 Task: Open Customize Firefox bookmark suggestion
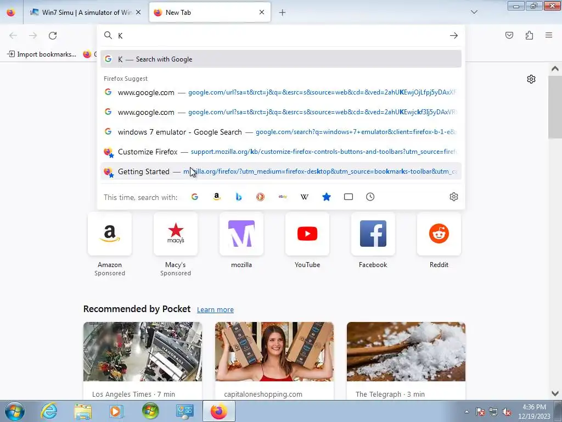tap(280, 152)
